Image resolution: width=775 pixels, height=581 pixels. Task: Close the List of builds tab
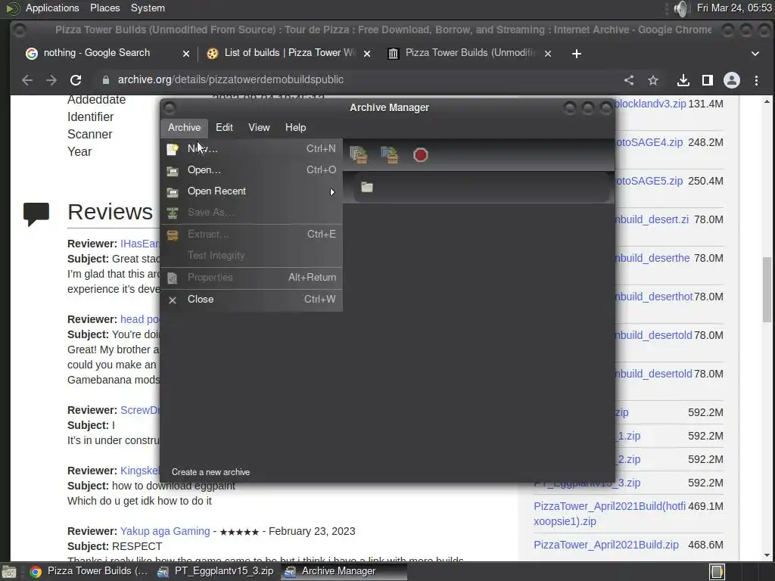click(367, 54)
